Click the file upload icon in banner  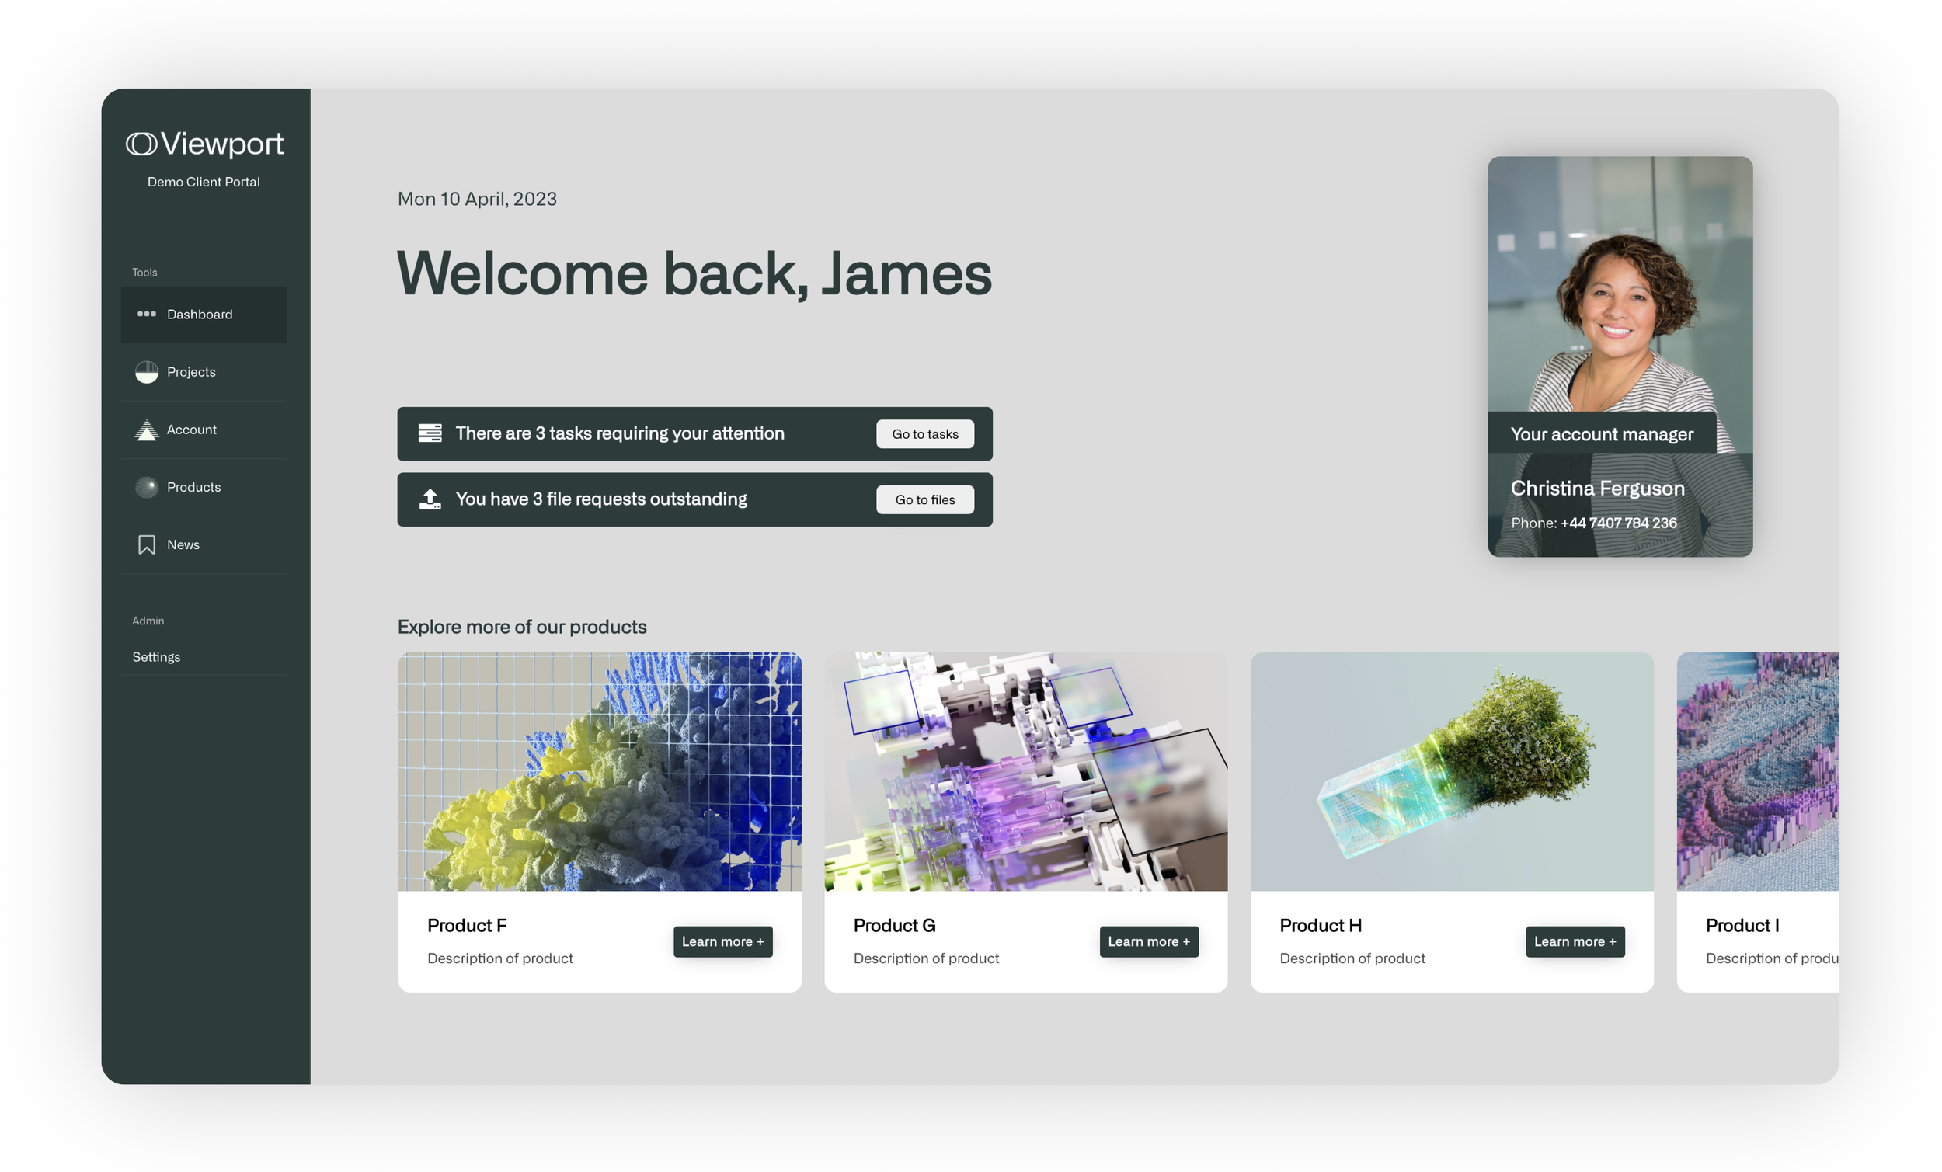[x=430, y=499]
